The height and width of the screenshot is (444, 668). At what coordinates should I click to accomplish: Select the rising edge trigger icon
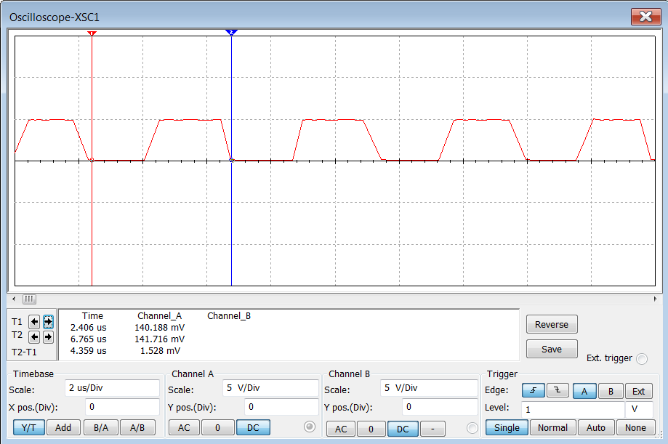[x=533, y=391]
